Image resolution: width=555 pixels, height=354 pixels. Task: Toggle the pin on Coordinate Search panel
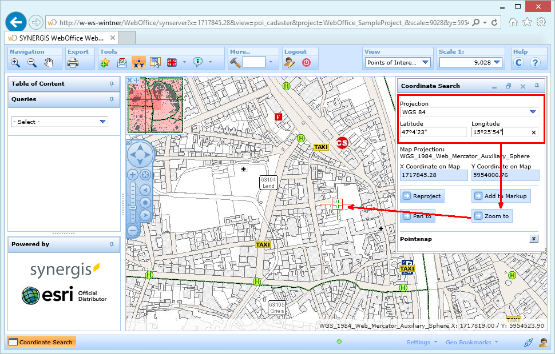click(x=536, y=86)
